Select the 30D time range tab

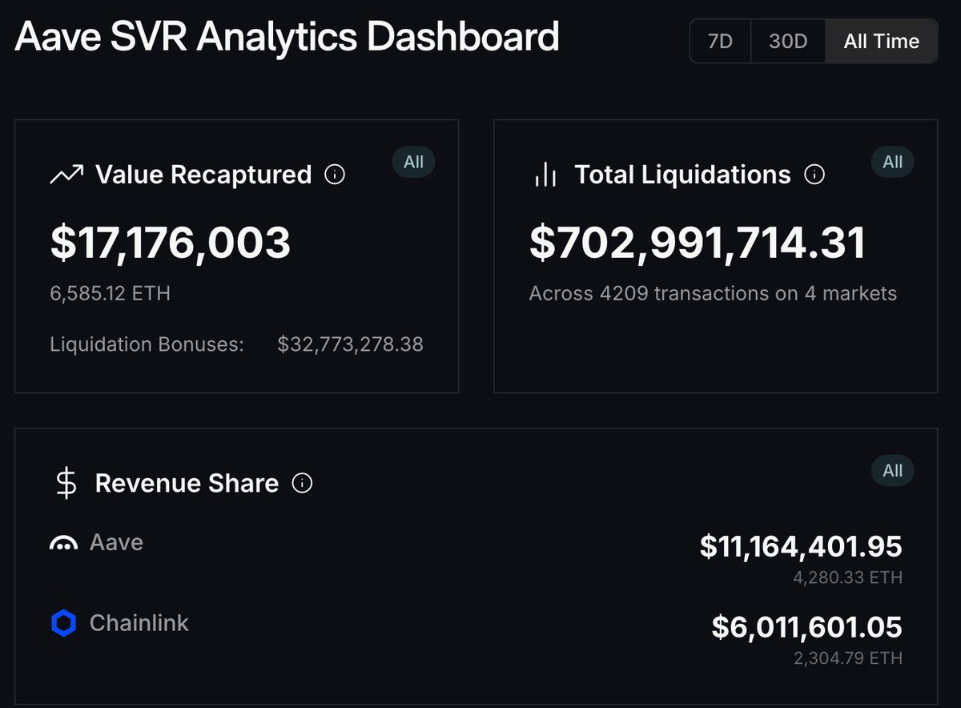tap(788, 42)
